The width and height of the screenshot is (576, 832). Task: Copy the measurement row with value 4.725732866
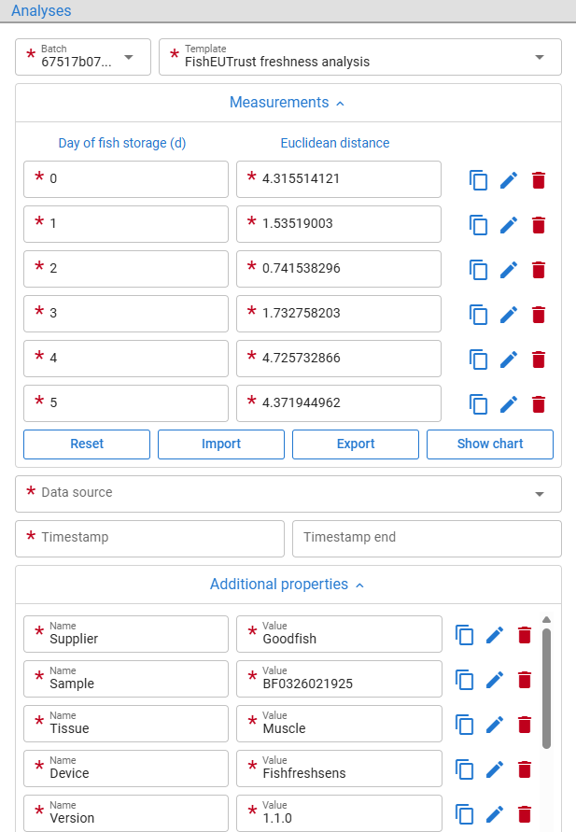click(x=478, y=360)
